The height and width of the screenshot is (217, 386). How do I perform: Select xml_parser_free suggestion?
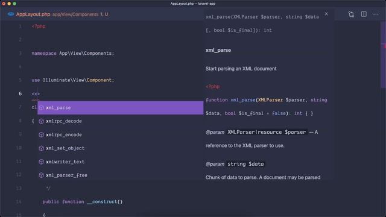point(121,175)
